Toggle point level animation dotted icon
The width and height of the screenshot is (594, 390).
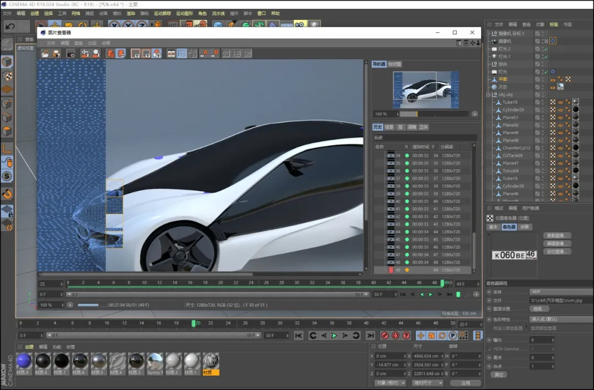(463, 336)
